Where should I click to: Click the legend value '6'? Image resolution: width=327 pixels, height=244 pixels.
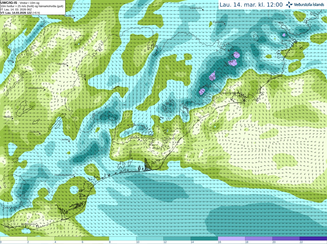83,242
